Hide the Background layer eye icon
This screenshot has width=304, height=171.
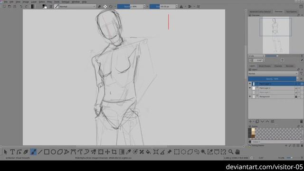pyautogui.click(x=250, y=96)
